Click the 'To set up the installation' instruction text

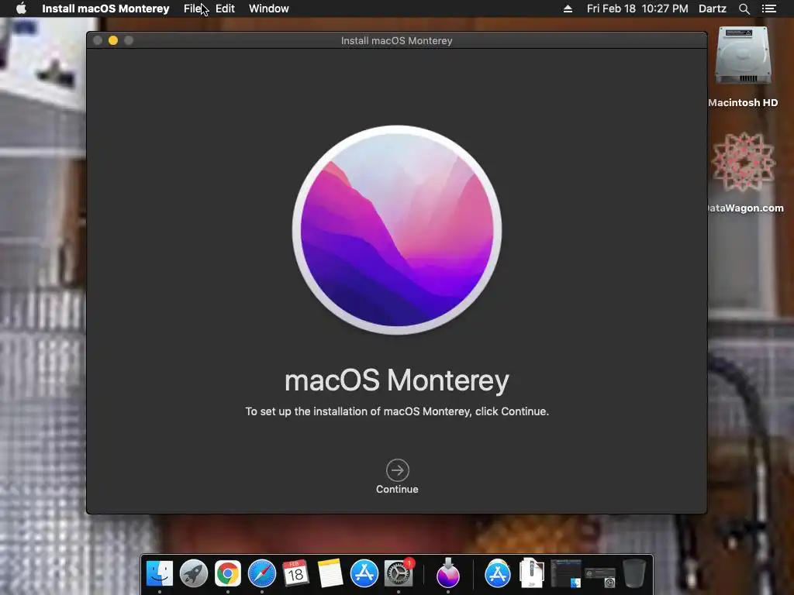point(397,411)
